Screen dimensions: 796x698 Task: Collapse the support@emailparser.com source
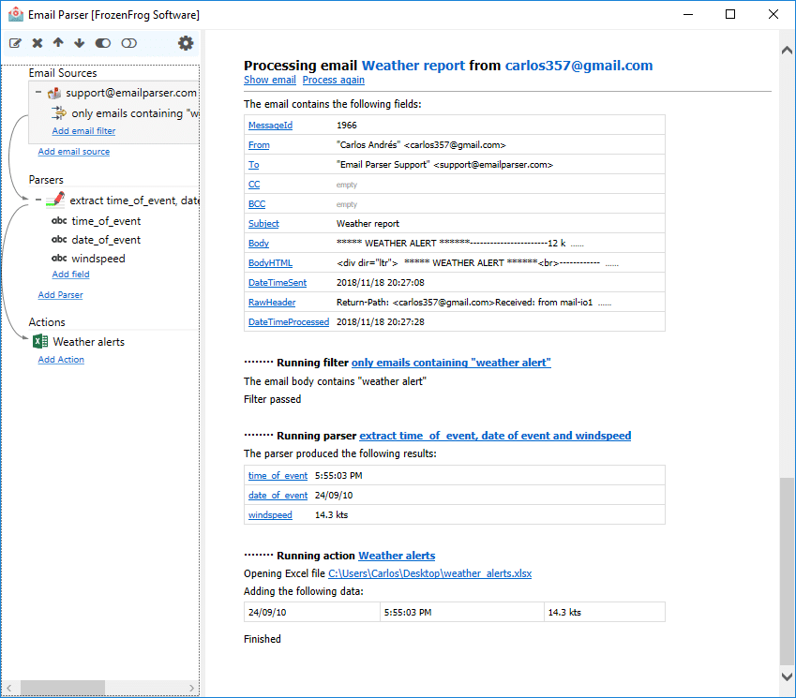coord(39,92)
